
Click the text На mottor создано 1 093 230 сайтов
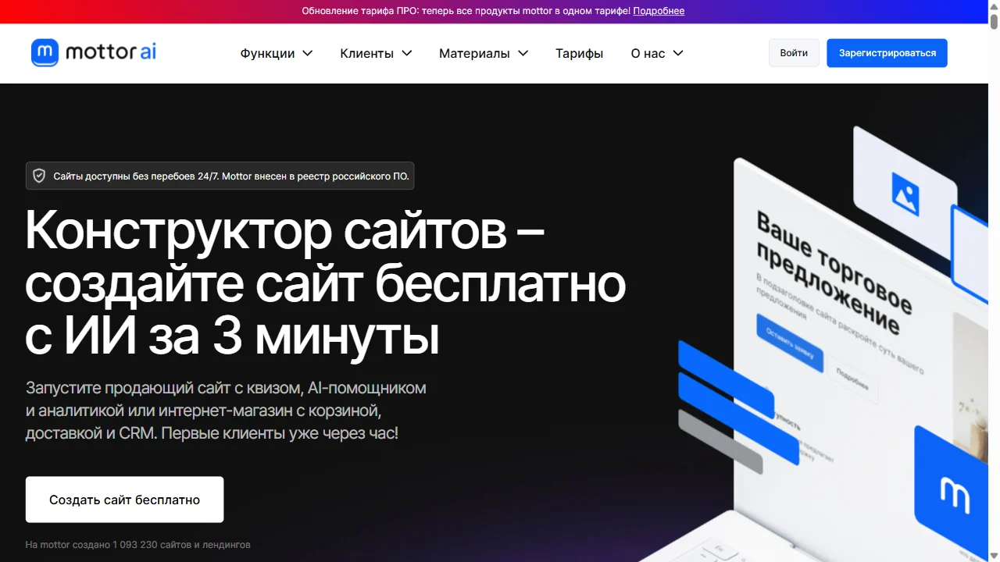coord(137,545)
